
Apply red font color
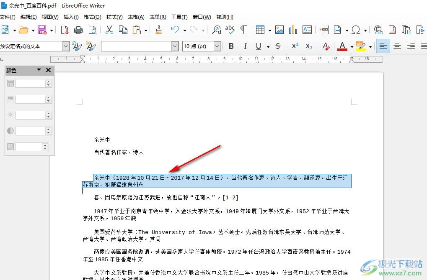pos(342,46)
